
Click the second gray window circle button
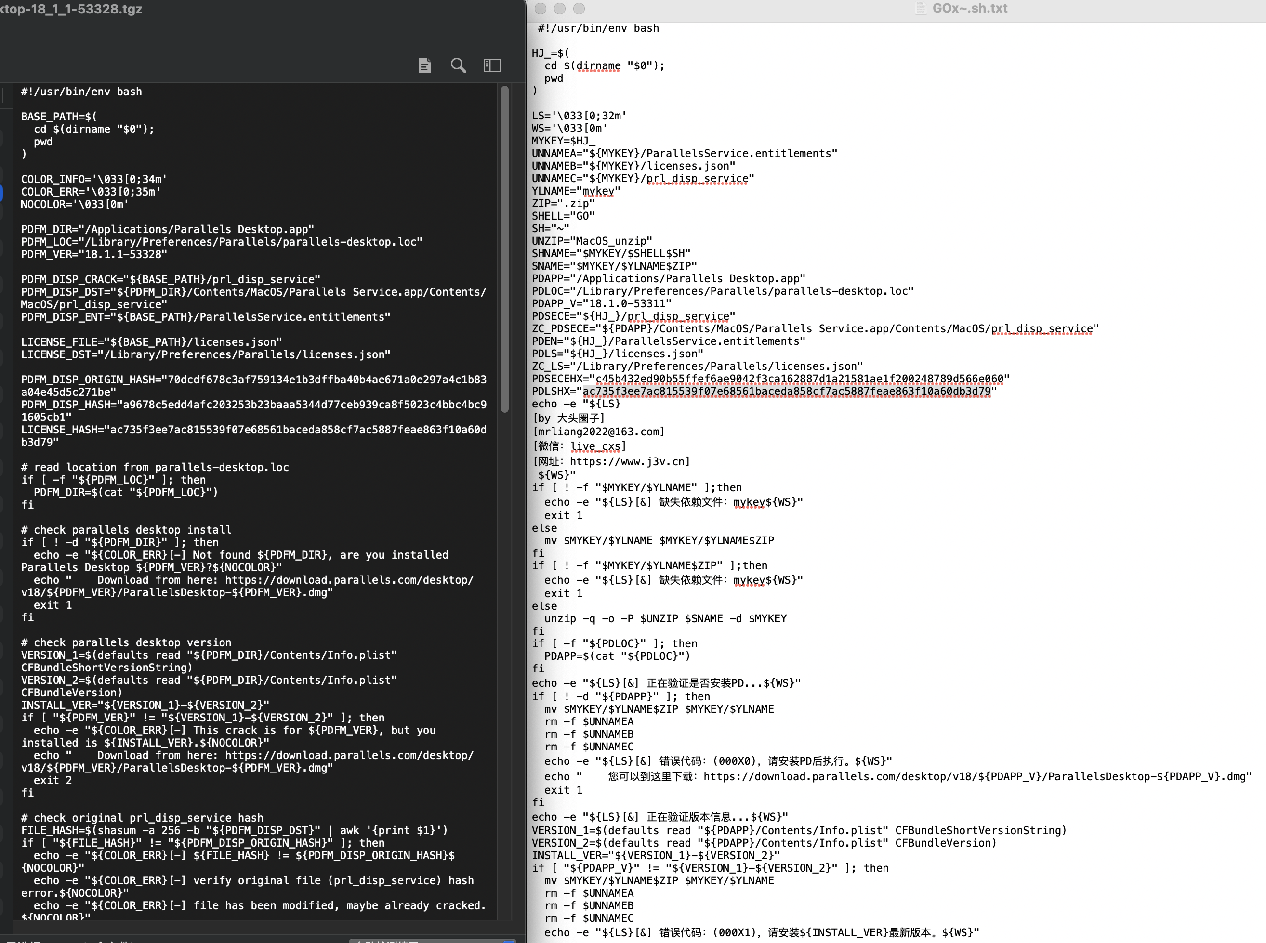(x=560, y=9)
